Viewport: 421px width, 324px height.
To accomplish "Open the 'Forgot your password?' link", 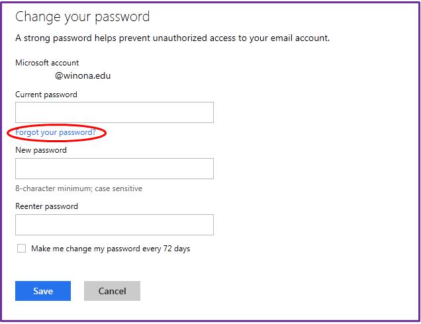I will pos(56,133).
